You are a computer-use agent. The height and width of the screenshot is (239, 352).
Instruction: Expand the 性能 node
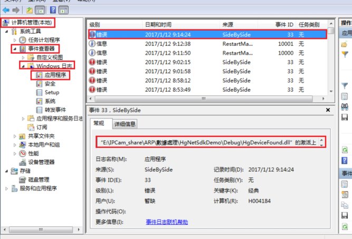(x=15, y=153)
